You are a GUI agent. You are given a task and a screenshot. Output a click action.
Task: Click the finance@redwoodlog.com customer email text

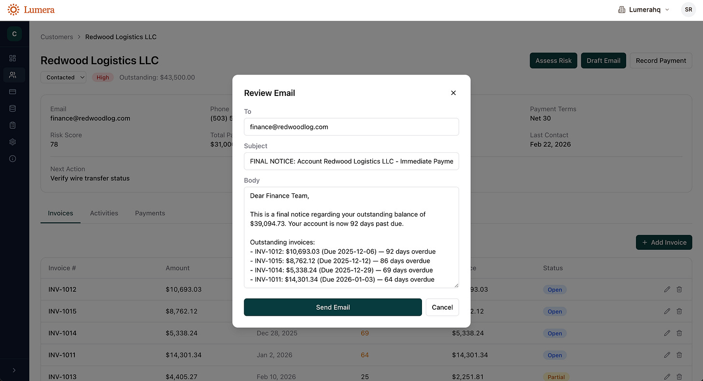click(90, 118)
